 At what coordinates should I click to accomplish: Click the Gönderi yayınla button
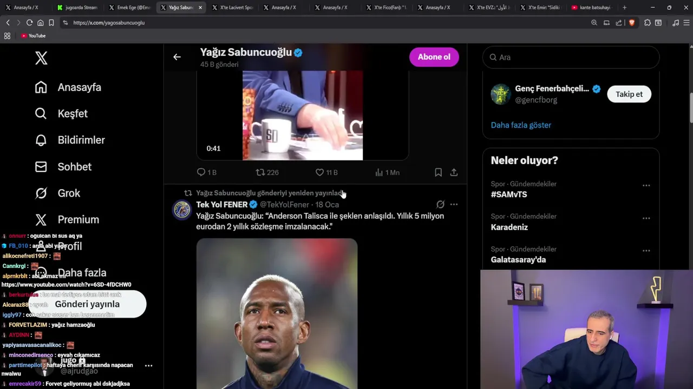click(87, 304)
